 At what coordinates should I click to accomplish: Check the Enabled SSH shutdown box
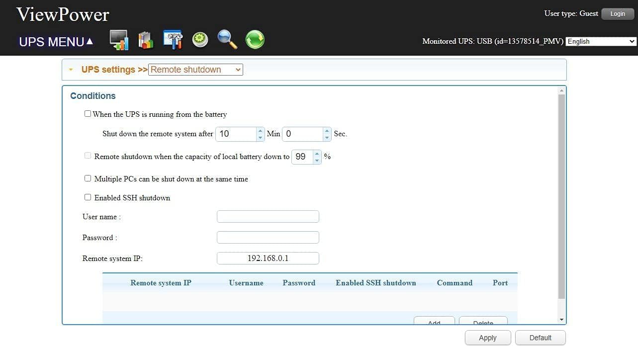click(88, 197)
